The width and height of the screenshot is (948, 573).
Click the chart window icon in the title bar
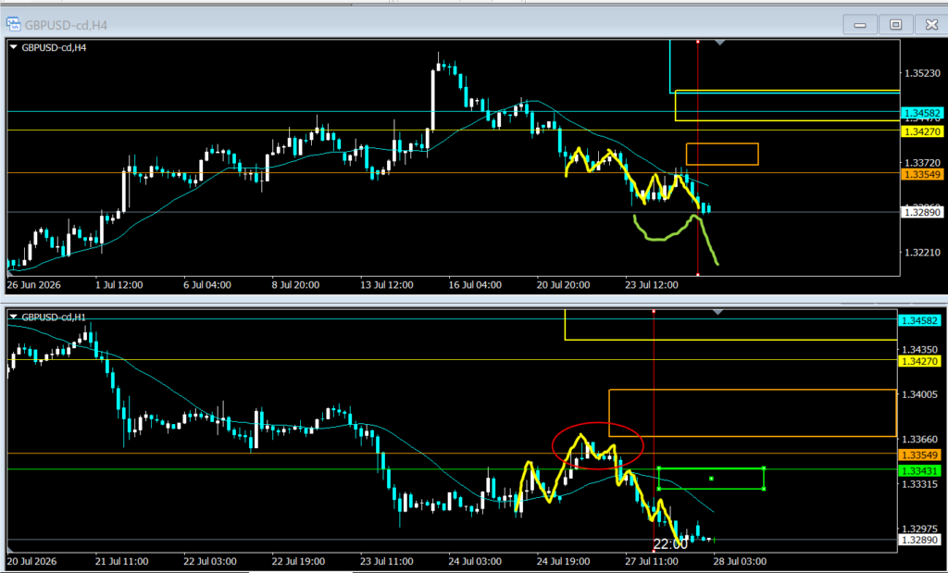coord(13,25)
